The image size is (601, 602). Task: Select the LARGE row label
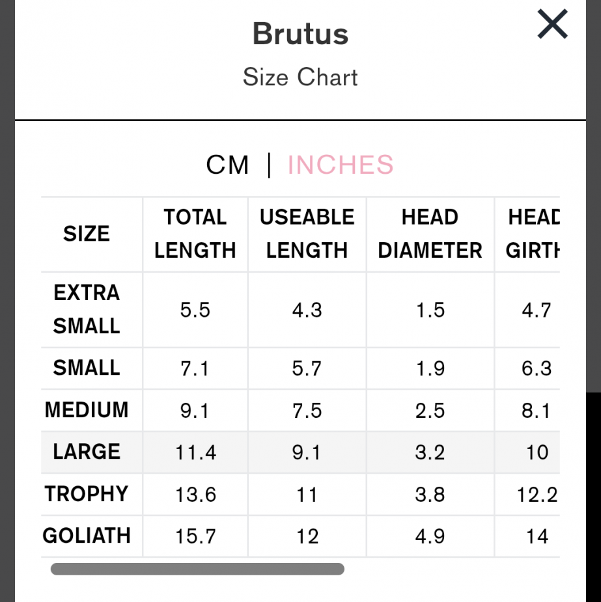87,452
